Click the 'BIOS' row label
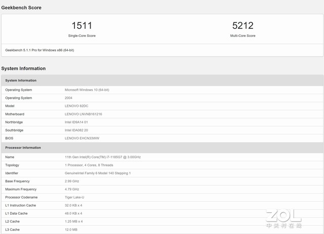The height and width of the screenshot is (234, 324). click(x=9, y=138)
